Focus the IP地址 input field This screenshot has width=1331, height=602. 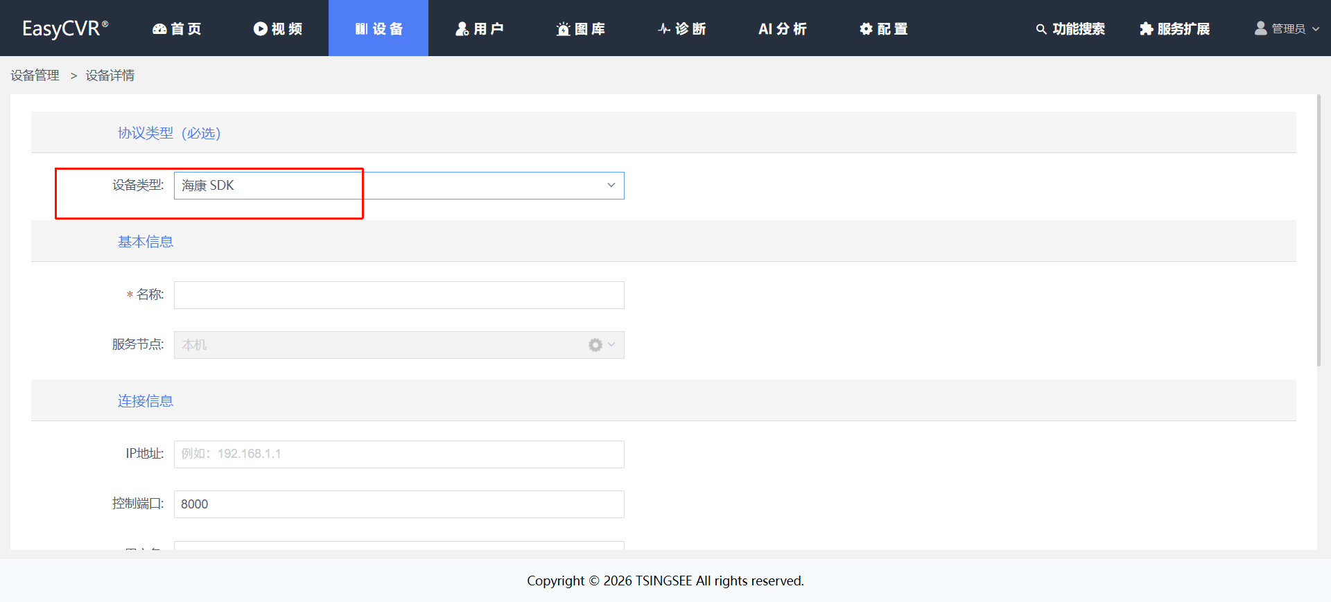coord(399,454)
